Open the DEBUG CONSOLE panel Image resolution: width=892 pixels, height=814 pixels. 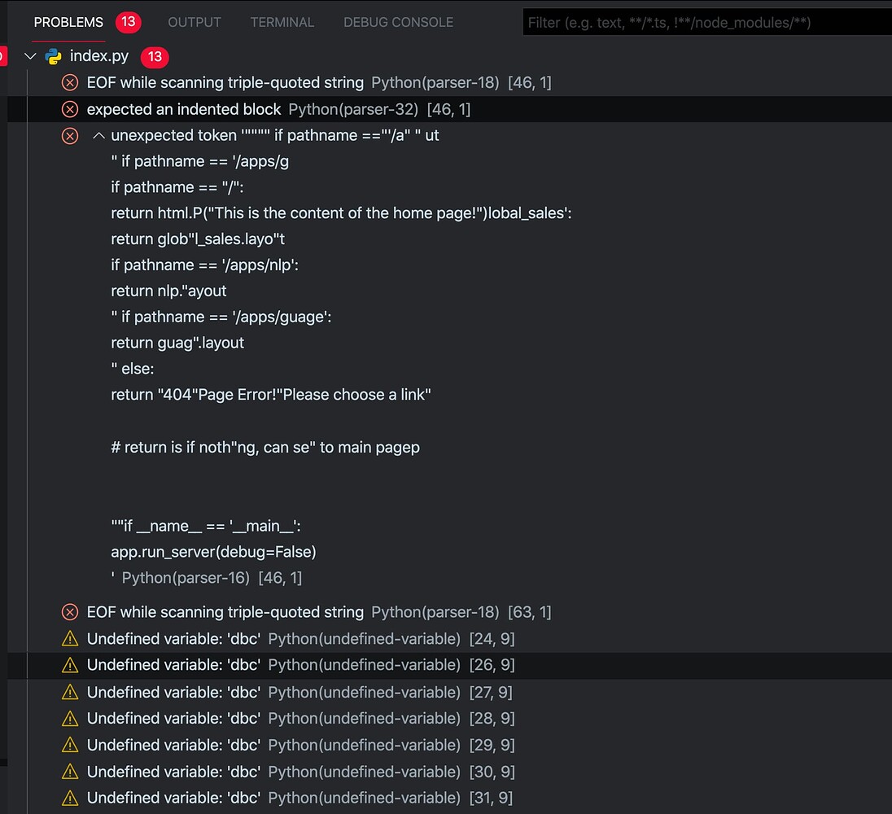tap(398, 22)
